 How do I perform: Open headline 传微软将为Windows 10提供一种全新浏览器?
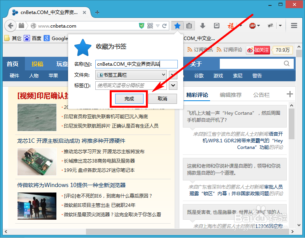point(71,185)
